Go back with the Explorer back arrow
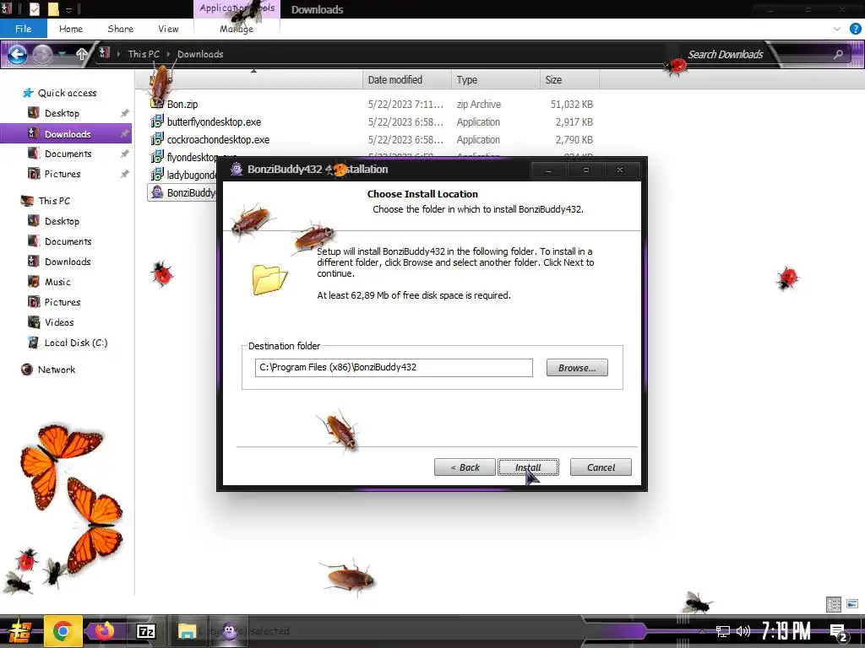 (x=17, y=54)
